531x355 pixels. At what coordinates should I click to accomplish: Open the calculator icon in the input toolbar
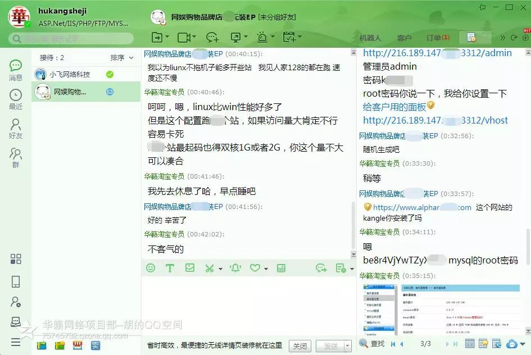281,268
